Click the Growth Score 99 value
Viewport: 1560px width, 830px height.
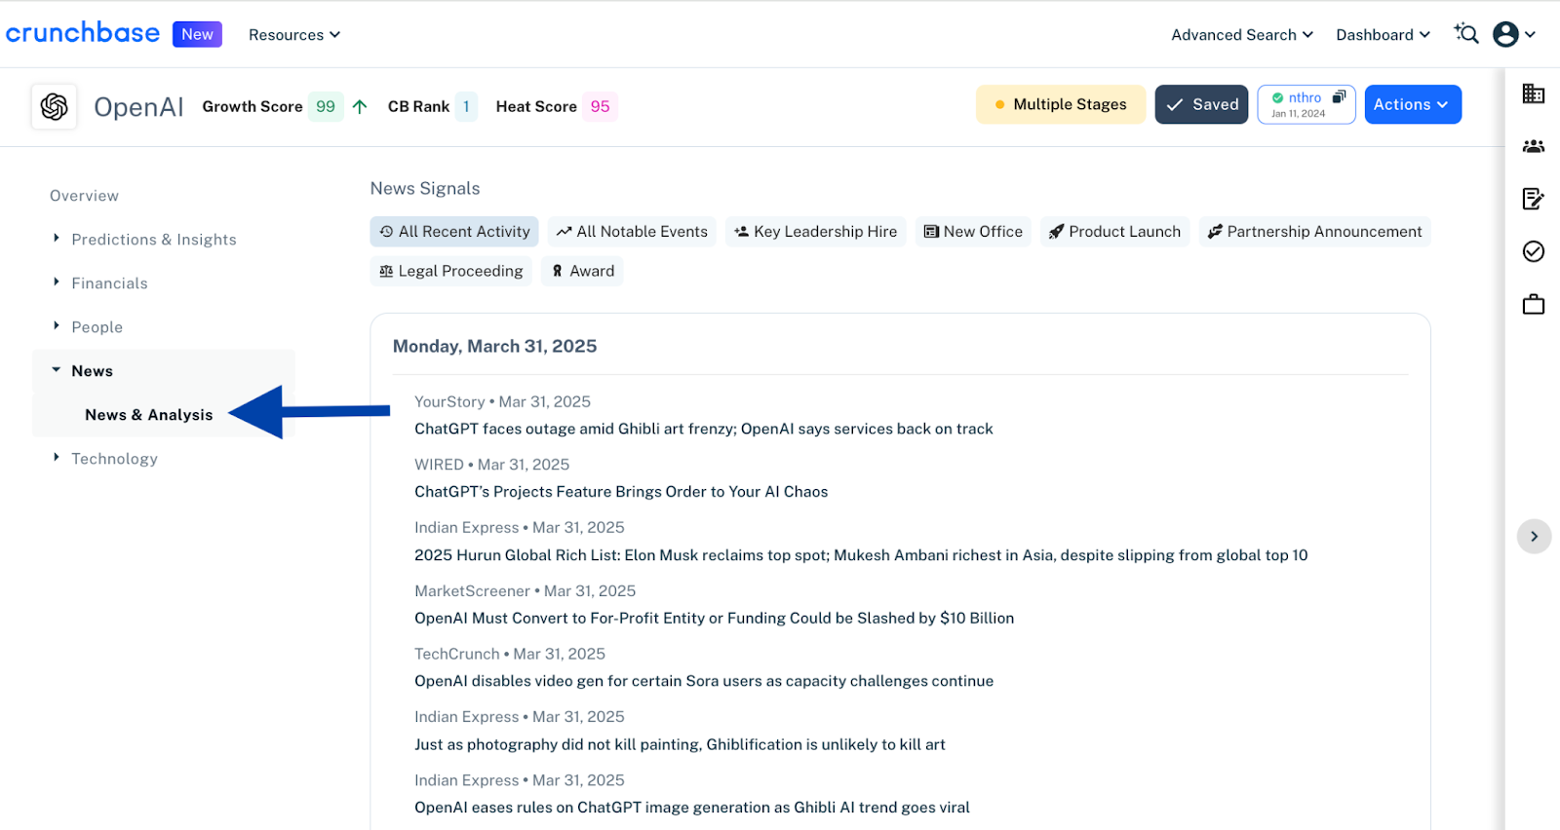pyautogui.click(x=326, y=106)
